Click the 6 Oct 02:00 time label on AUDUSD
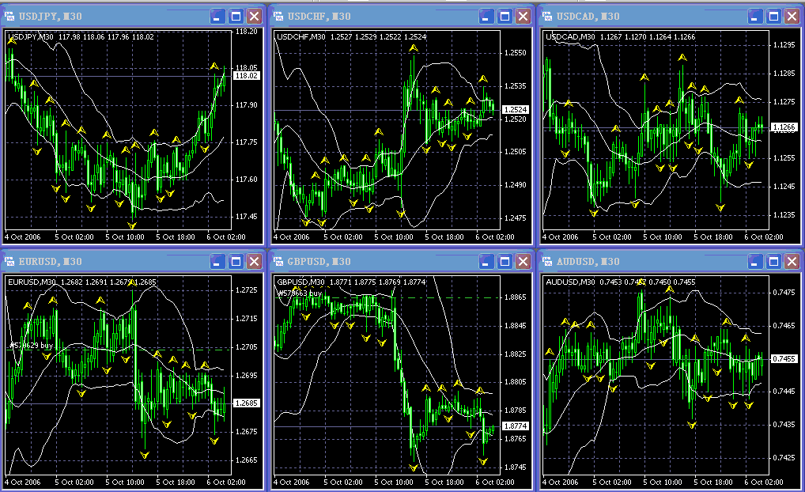 point(764,483)
